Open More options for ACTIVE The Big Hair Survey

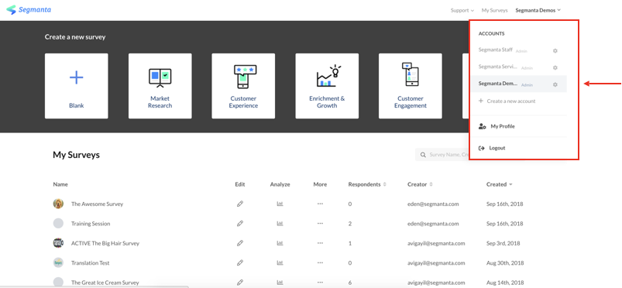[x=320, y=243]
